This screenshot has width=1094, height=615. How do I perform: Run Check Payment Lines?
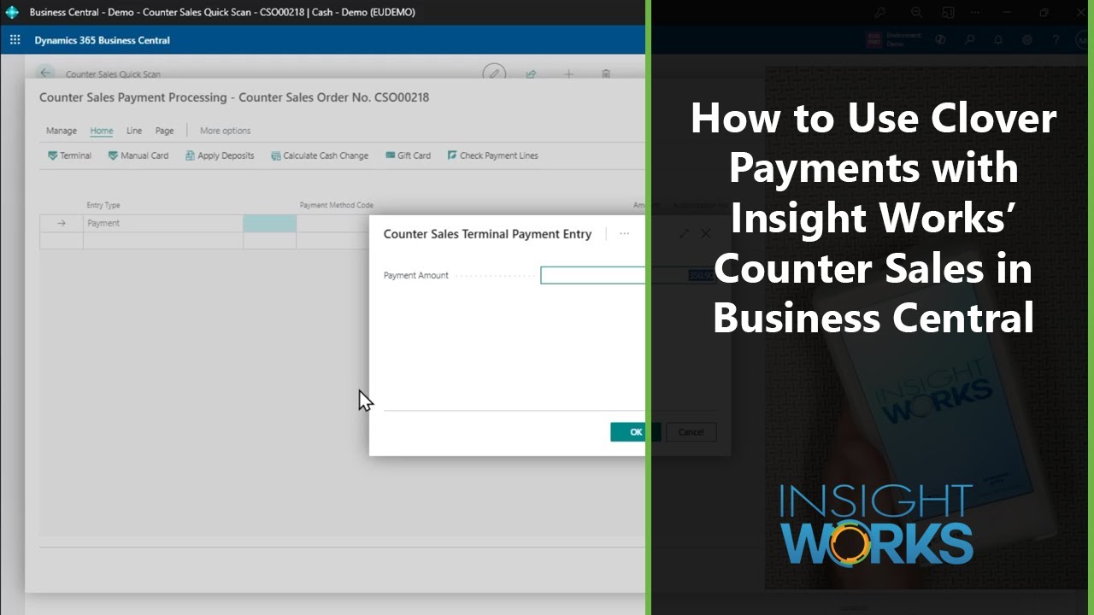point(493,155)
